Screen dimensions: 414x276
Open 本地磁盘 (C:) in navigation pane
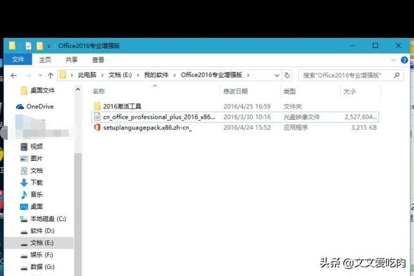(48, 218)
